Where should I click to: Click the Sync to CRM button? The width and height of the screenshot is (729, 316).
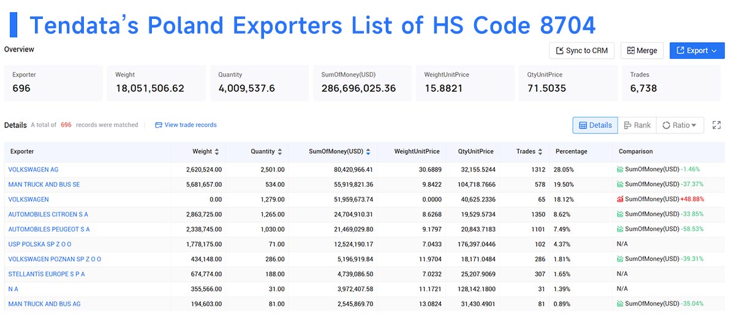[581, 51]
